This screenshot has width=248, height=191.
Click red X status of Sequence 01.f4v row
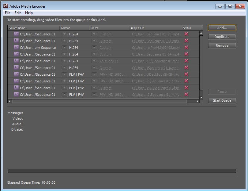pyautogui.click(x=186, y=88)
